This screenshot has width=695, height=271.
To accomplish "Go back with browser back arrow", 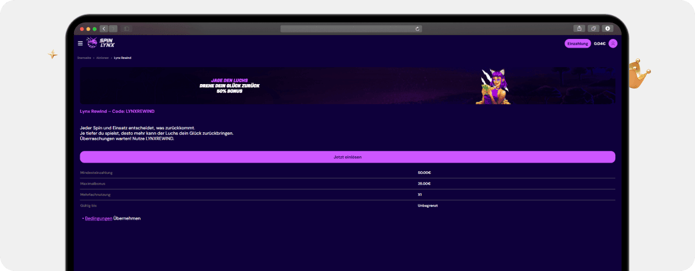I will pyautogui.click(x=103, y=29).
